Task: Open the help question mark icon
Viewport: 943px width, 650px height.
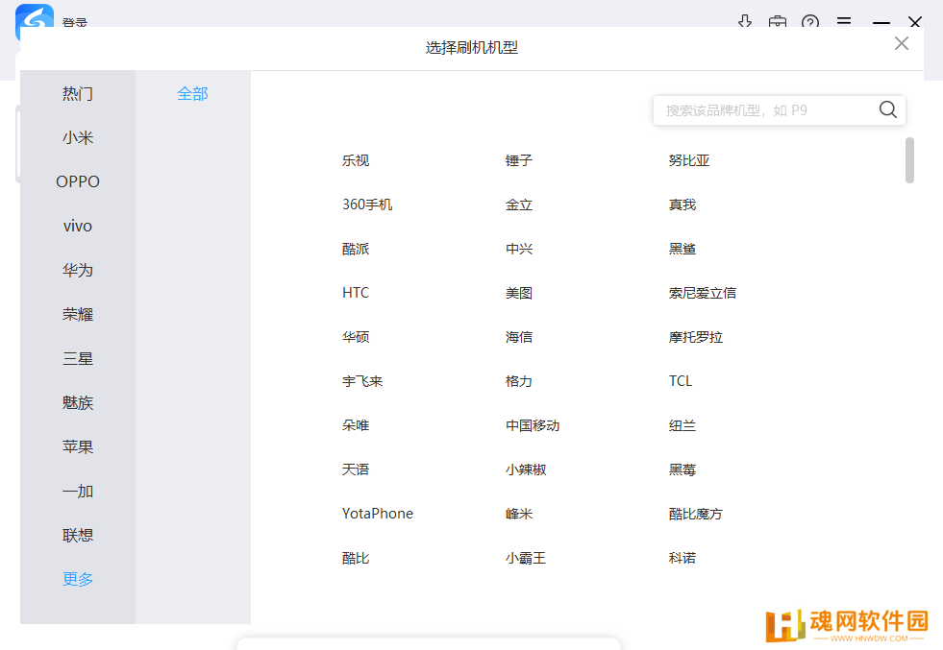Action: (x=810, y=22)
